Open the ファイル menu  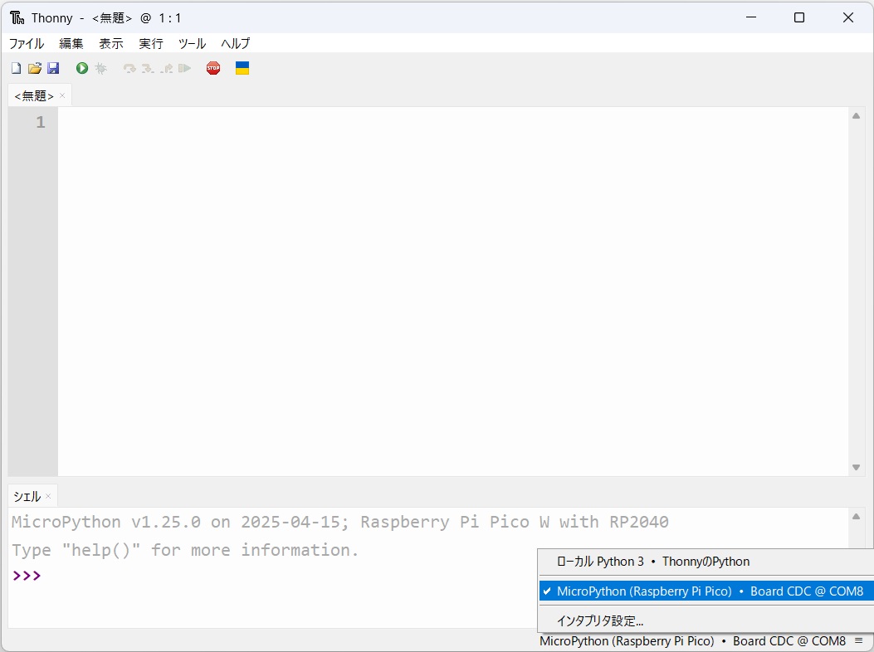27,43
